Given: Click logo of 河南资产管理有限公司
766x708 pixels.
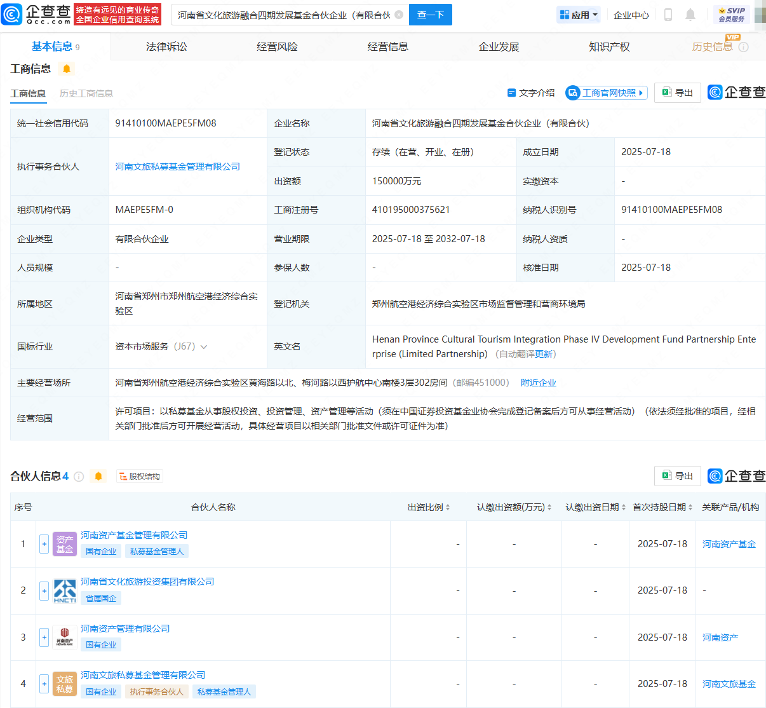Looking at the screenshot, I should [x=65, y=637].
